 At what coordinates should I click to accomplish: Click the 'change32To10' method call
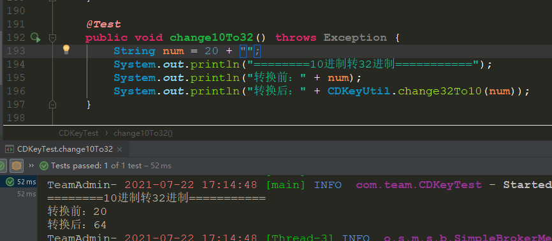click(440, 91)
